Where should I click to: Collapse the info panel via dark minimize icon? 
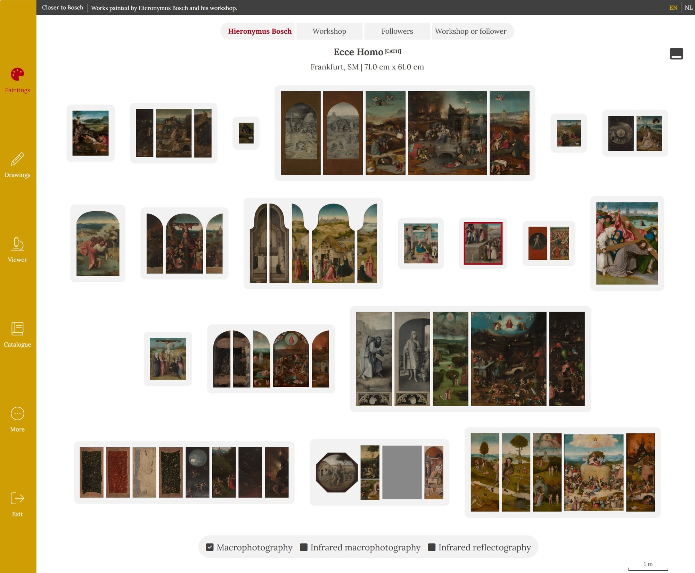[x=676, y=54]
